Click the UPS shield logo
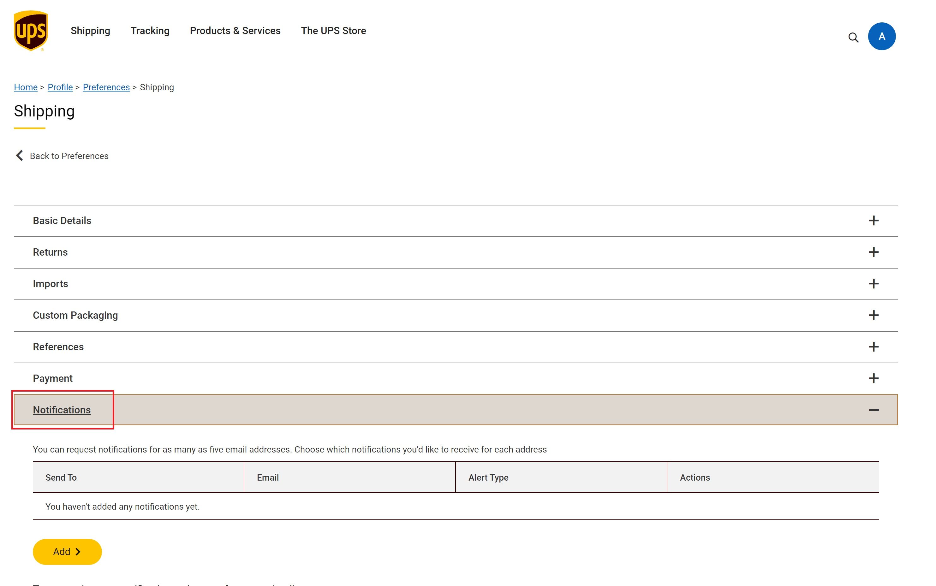The width and height of the screenshot is (936, 586). [31, 31]
